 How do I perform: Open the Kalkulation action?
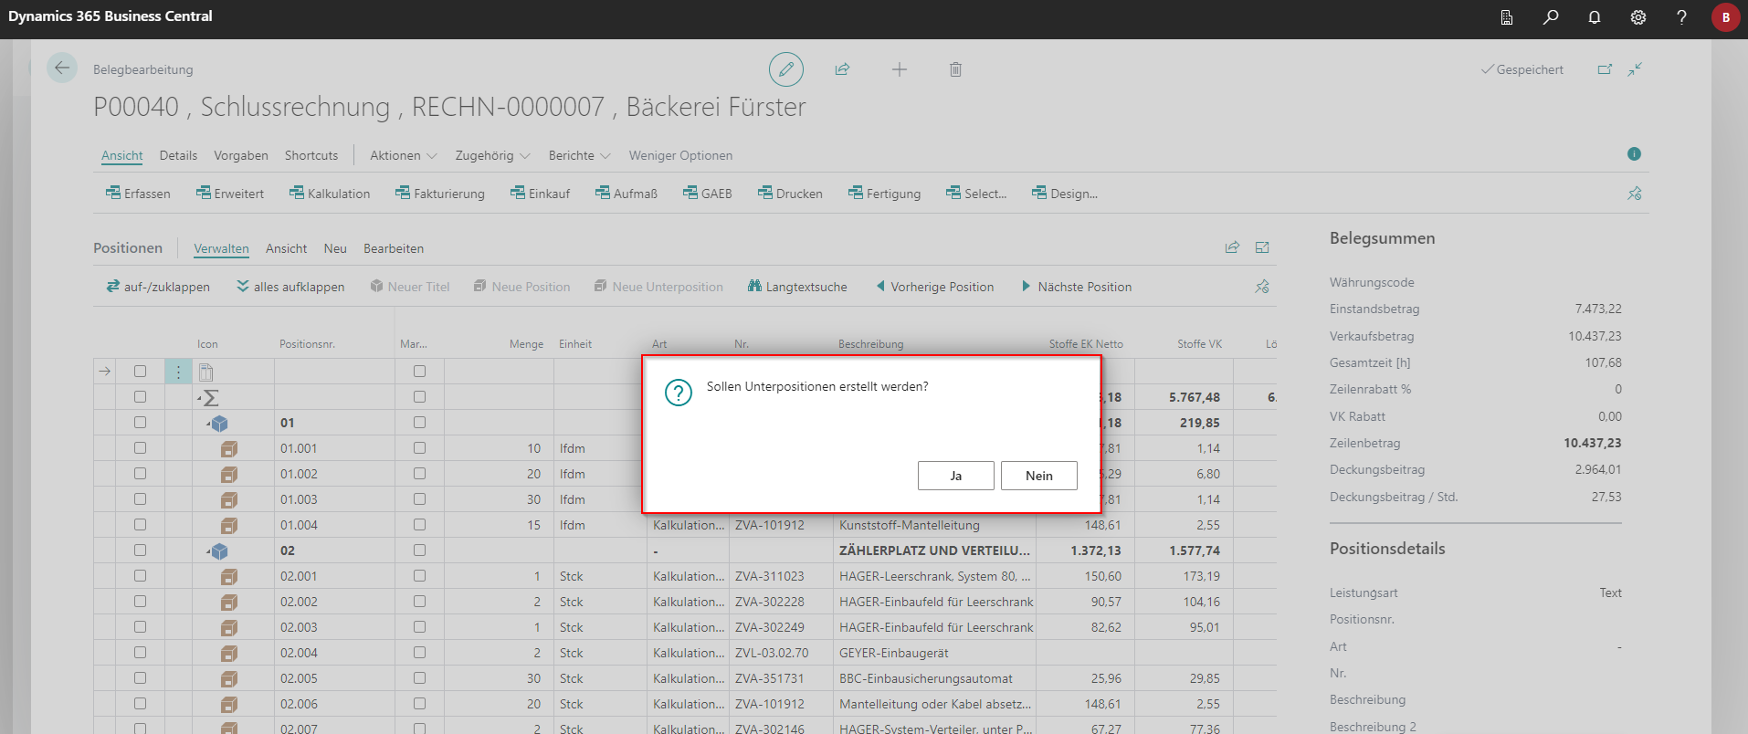tap(330, 194)
